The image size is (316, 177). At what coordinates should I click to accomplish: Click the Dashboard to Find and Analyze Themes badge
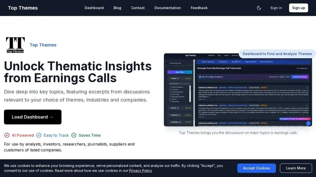click(277, 54)
